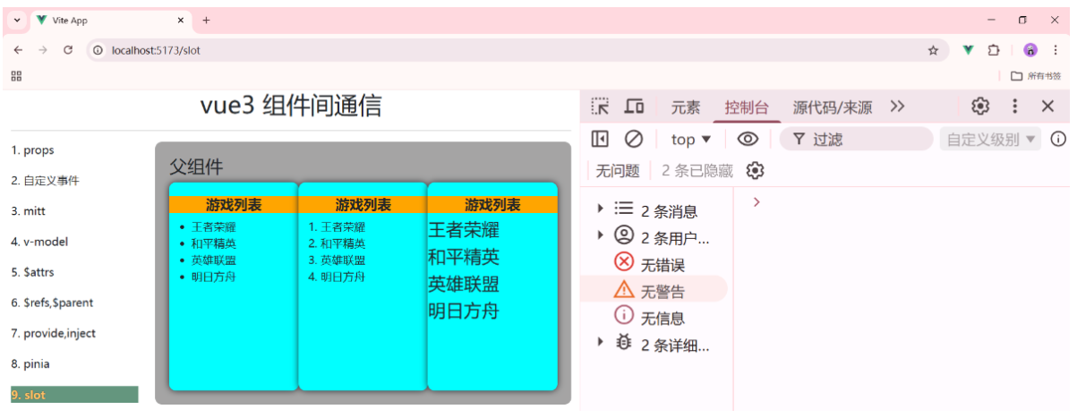Select the Vite App browser tab
Image resolution: width=1077 pixels, height=418 pixels.
click(x=111, y=21)
